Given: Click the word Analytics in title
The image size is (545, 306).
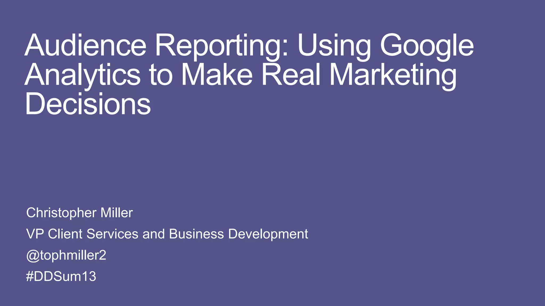Looking at the screenshot, I should (x=82, y=75).
